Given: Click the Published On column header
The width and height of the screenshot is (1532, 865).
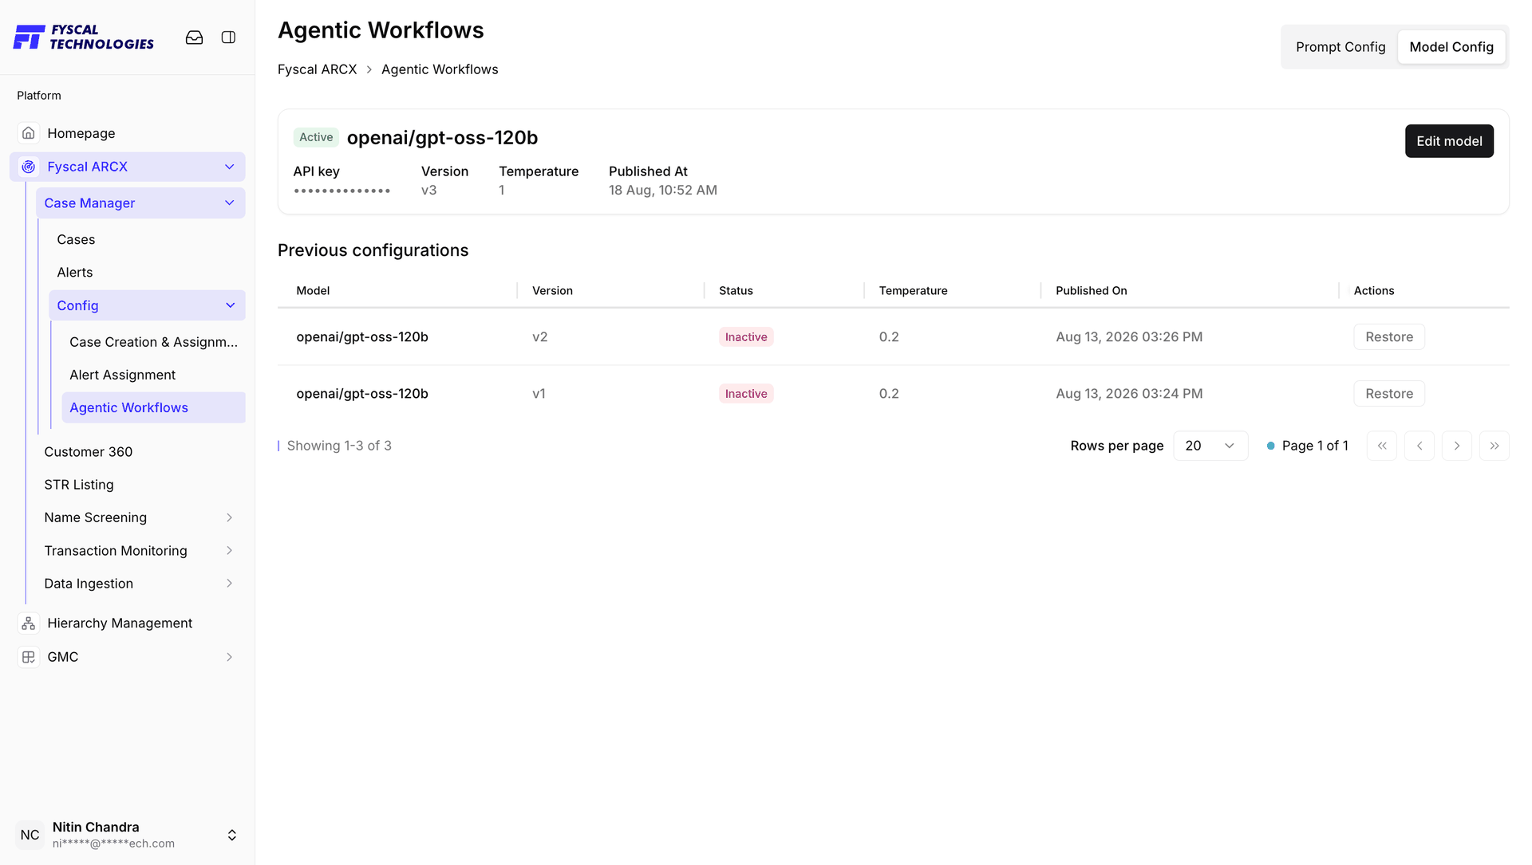Looking at the screenshot, I should pyautogui.click(x=1092, y=291).
